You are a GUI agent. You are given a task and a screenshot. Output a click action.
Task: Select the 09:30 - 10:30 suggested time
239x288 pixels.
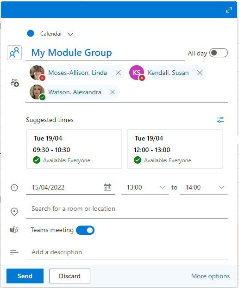[x=74, y=149]
